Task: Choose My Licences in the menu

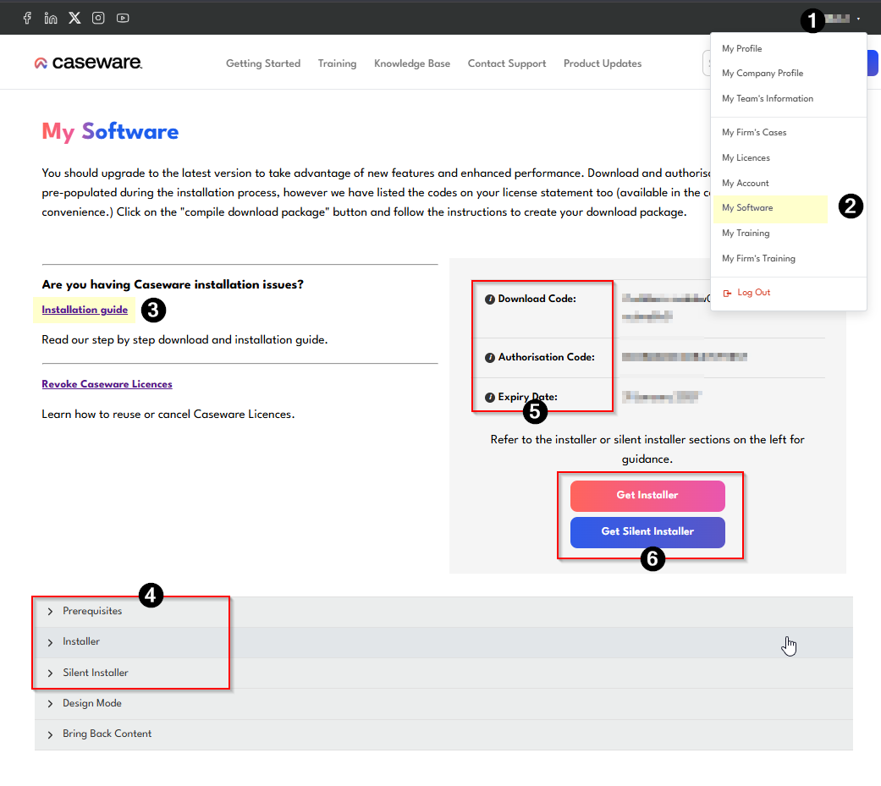Action: 746,158
